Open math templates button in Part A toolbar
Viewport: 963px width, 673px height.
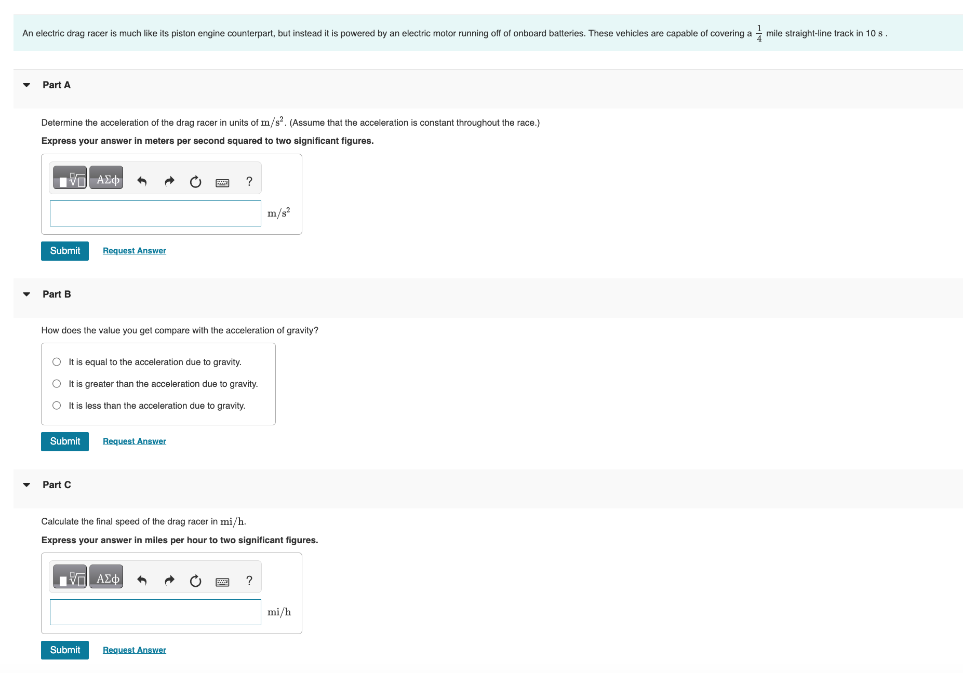[70, 178]
